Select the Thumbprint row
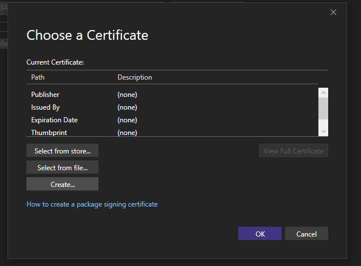 [x=49, y=132]
